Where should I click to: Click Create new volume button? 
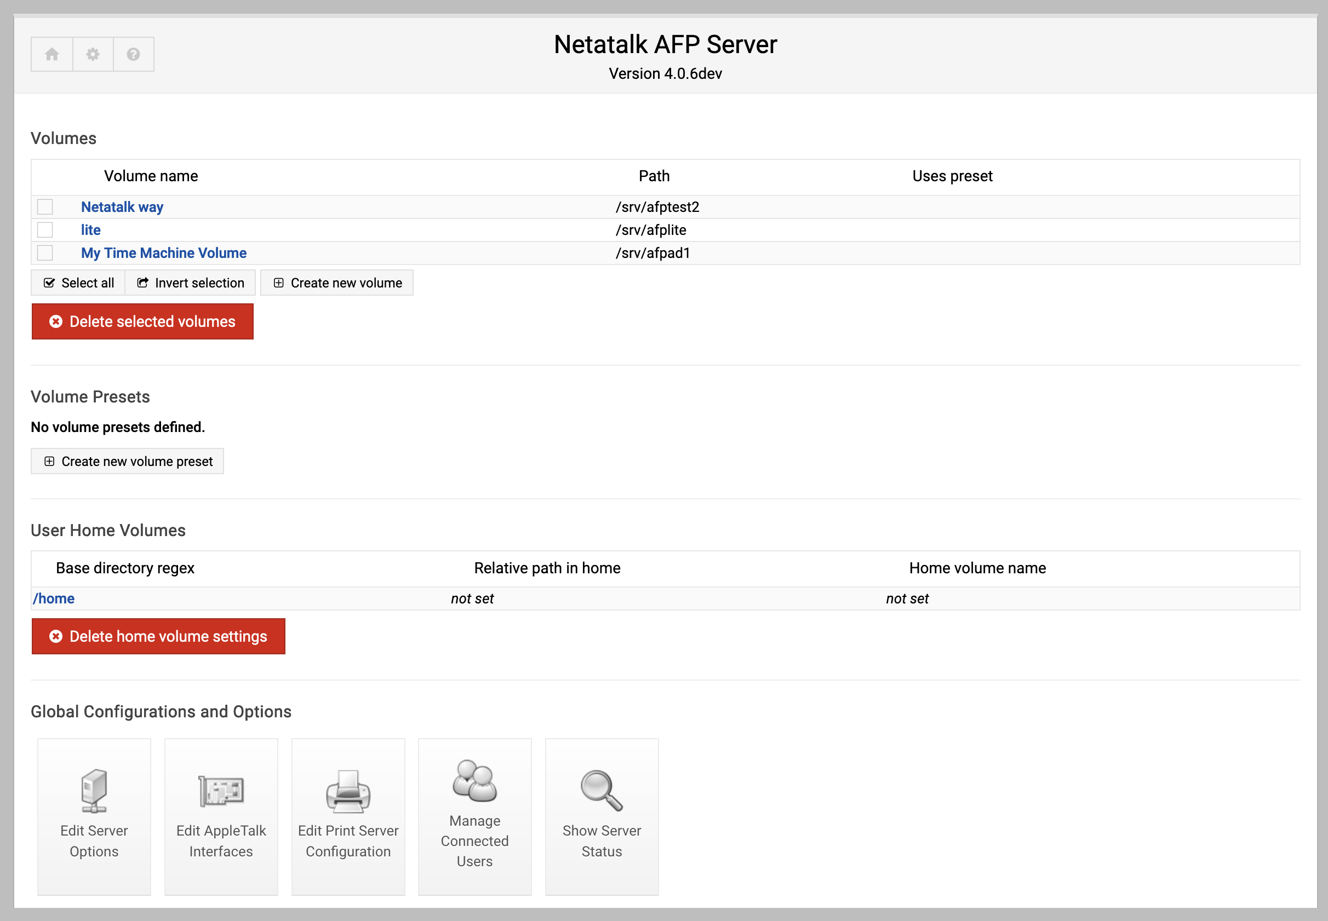(337, 283)
